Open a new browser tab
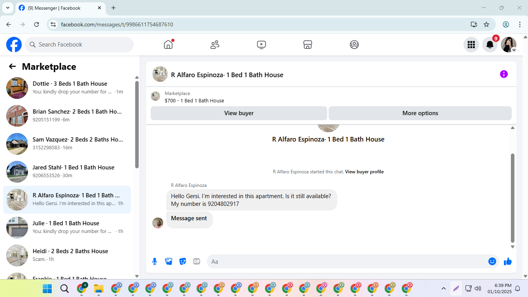 click(113, 8)
